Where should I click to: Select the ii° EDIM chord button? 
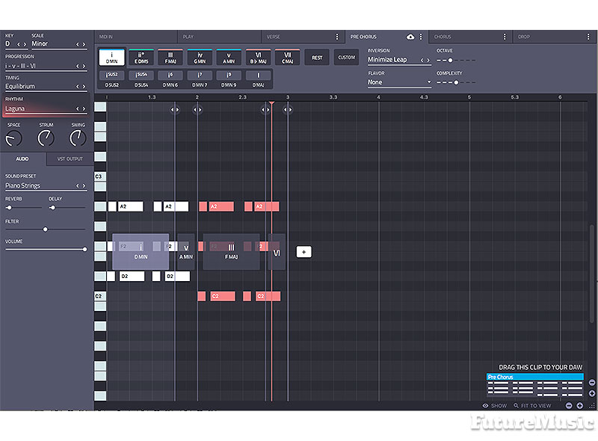[141, 58]
